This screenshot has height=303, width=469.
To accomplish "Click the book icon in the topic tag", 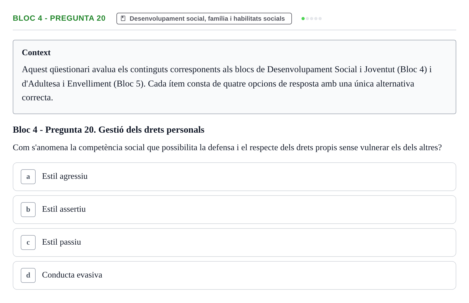I will [x=123, y=18].
